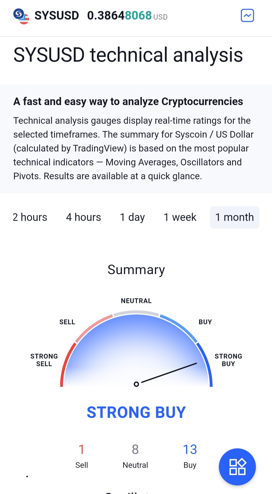The width and height of the screenshot is (272, 494).
Task: Tap the gauge needle pivot circle
Action: (136, 384)
